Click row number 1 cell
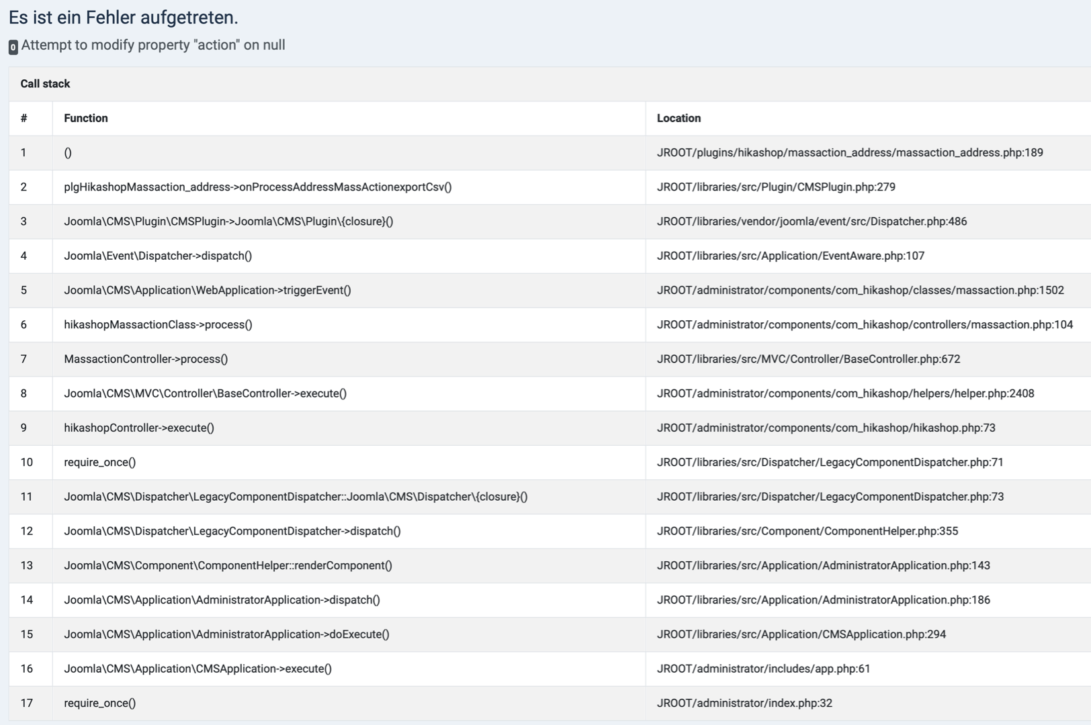 [31, 152]
